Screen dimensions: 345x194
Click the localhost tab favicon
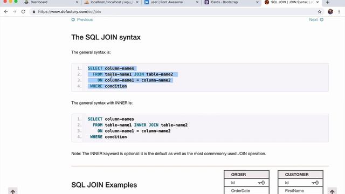(87, 2)
